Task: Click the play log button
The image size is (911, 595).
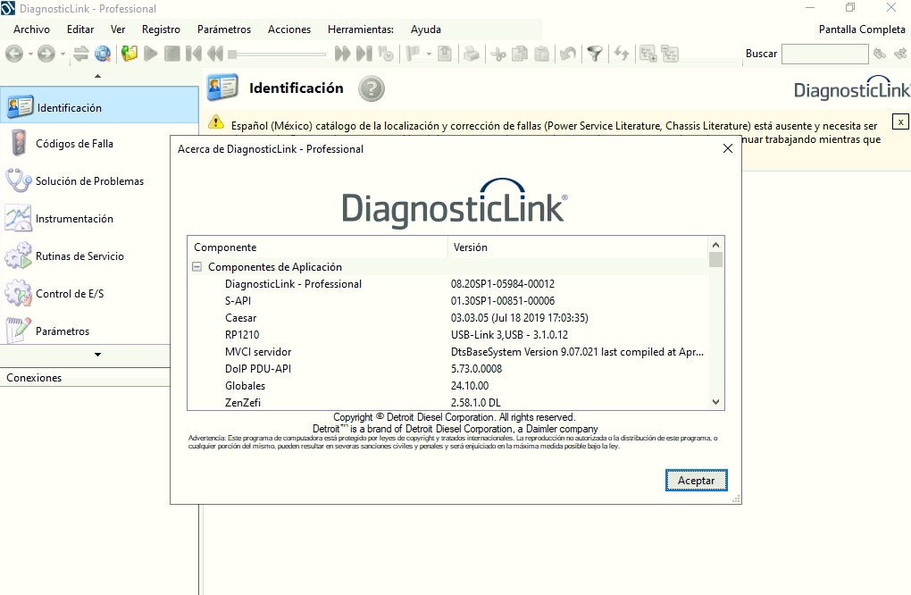Action: pyautogui.click(x=150, y=54)
